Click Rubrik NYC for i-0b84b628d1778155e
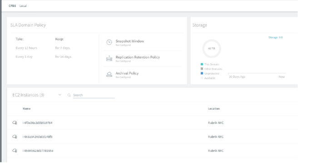 216,151
